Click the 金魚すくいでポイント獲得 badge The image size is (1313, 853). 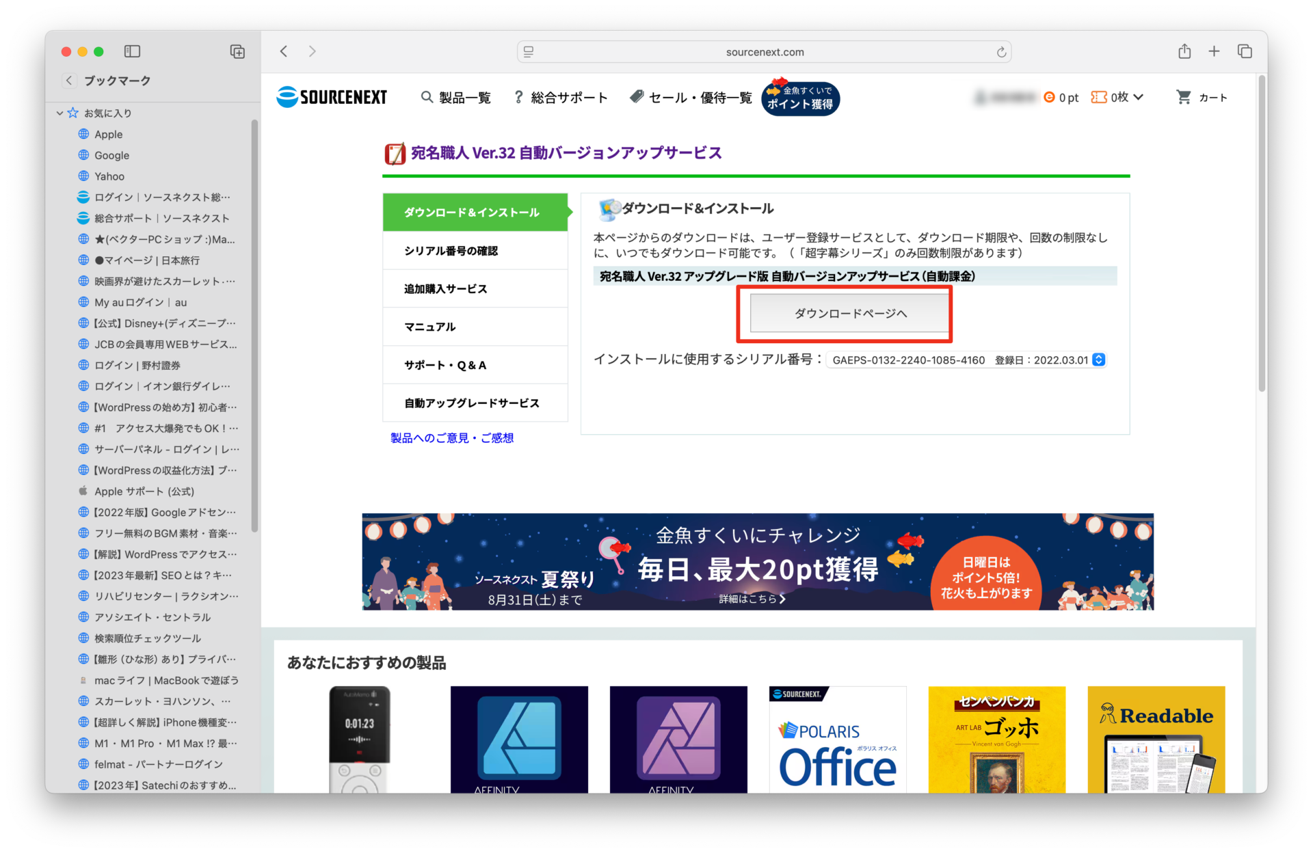coord(800,98)
